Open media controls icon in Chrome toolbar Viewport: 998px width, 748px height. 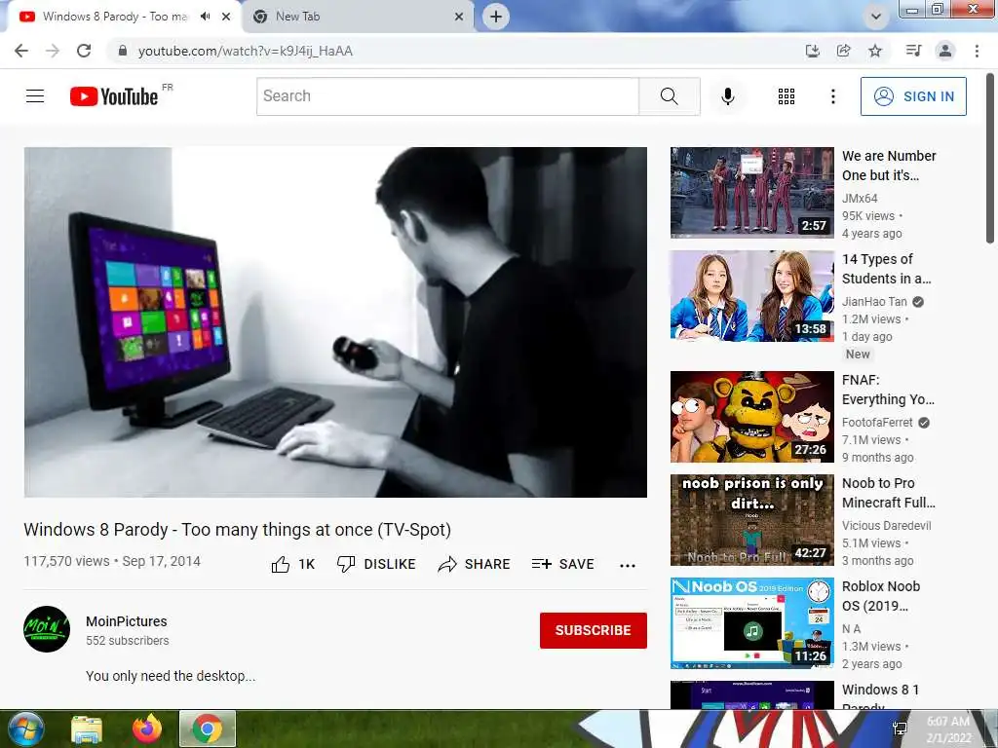pyautogui.click(x=913, y=51)
